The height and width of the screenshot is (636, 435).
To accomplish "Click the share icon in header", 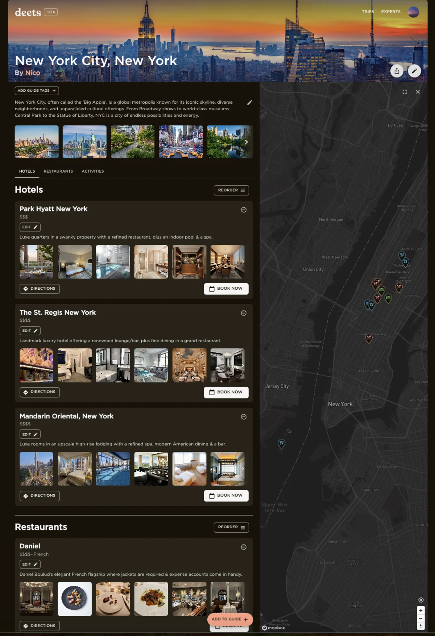I will [x=397, y=71].
